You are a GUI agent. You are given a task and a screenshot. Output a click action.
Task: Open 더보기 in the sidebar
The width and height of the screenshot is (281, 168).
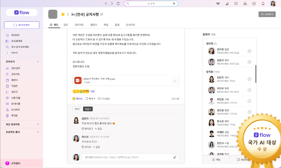14,53
